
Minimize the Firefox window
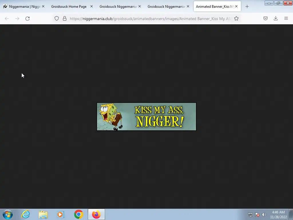(269, 3)
